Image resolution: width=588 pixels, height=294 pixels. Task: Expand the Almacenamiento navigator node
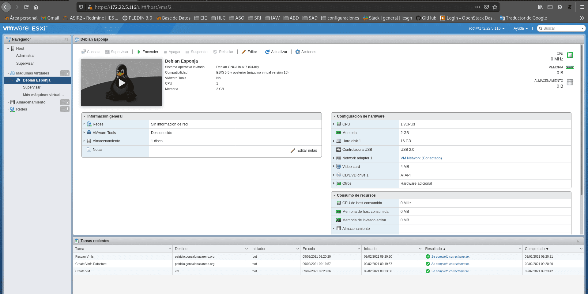click(x=8, y=102)
